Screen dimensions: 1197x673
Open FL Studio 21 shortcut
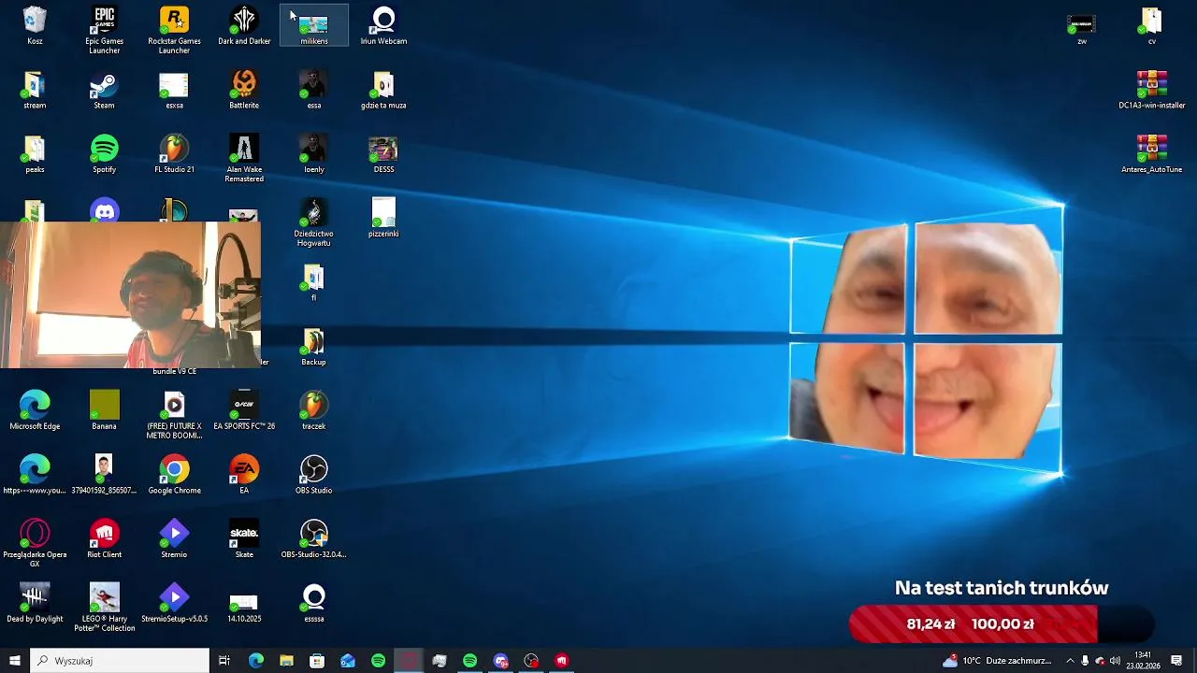(x=174, y=155)
